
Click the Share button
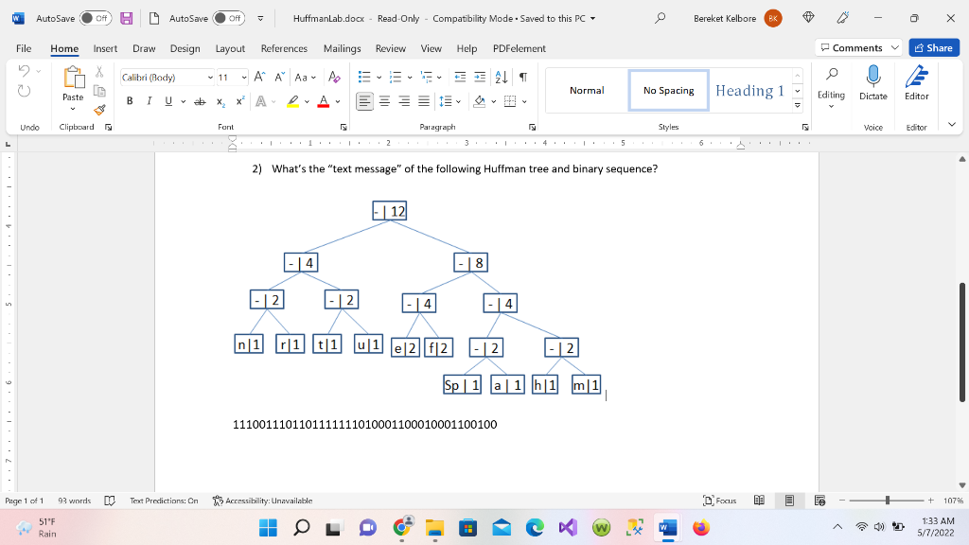pos(934,47)
